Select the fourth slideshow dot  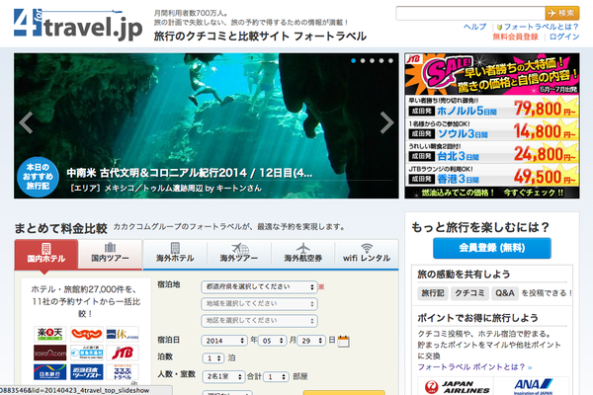tap(381, 60)
